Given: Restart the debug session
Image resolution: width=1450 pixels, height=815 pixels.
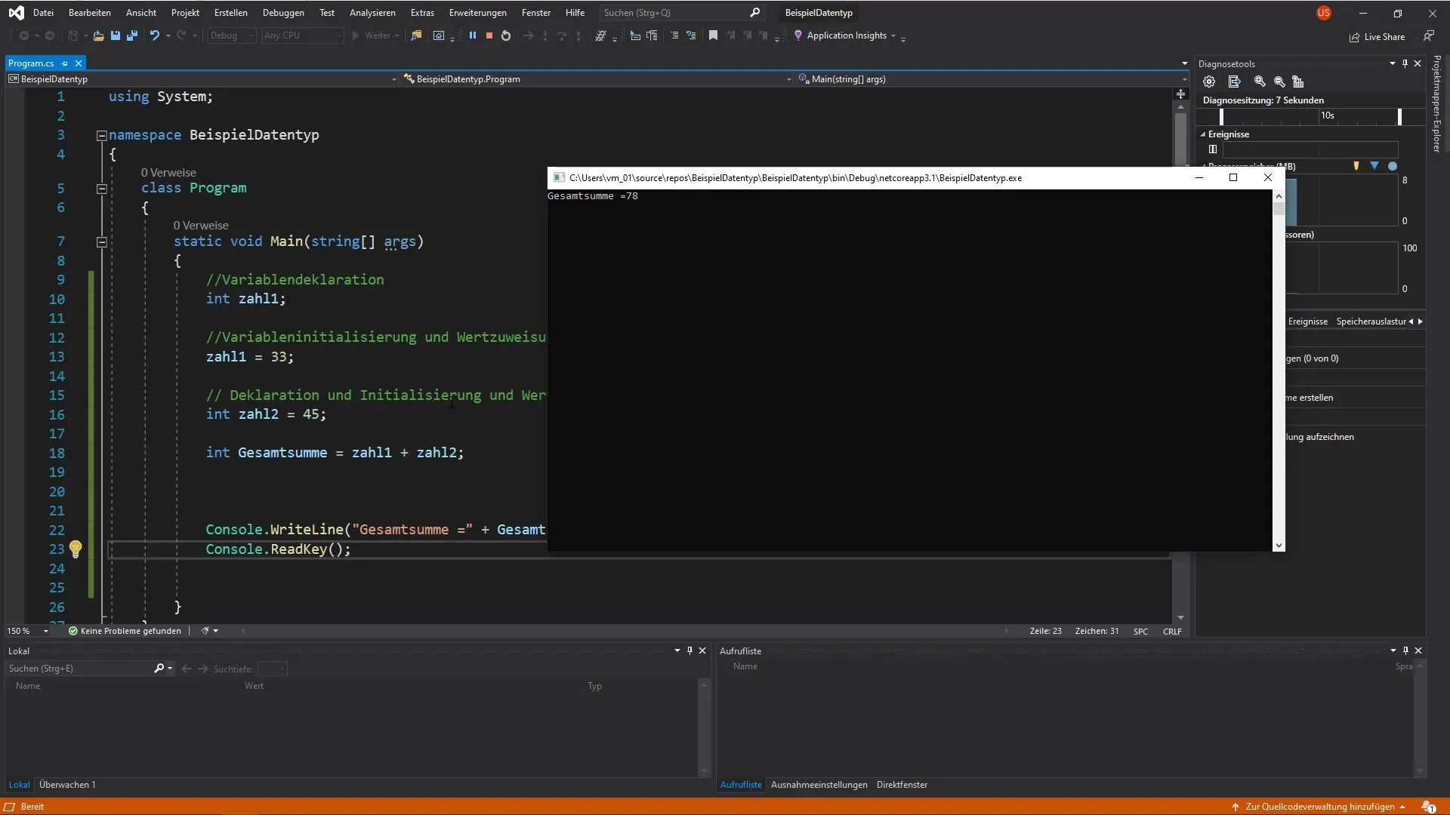Looking at the screenshot, I should [506, 35].
